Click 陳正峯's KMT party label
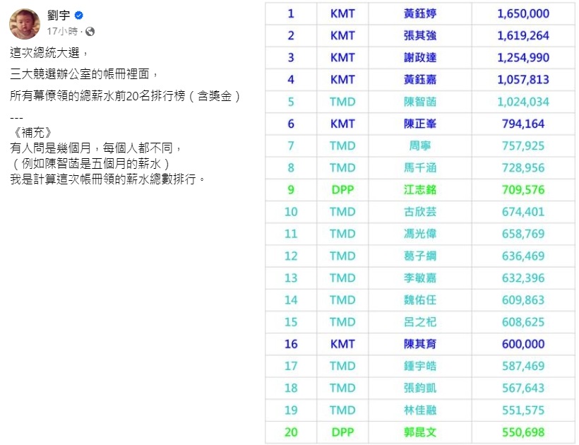This screenshot has height=445, width=579. [342, 124]
